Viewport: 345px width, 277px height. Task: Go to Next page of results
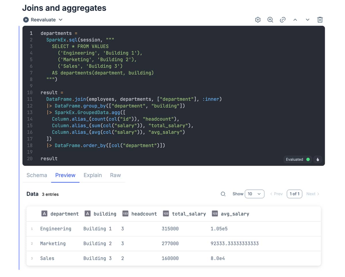pos(313,194)
